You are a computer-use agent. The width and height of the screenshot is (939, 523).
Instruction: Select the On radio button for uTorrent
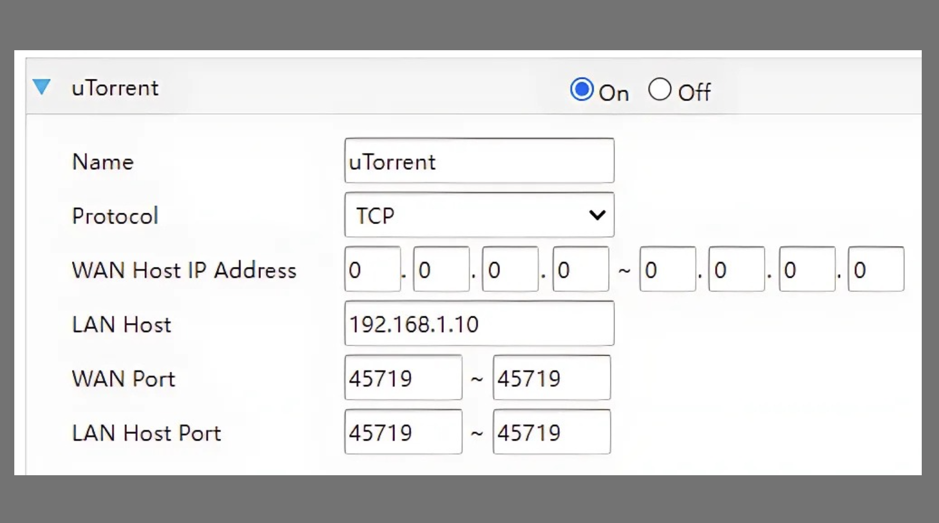(x=582, y=89)
